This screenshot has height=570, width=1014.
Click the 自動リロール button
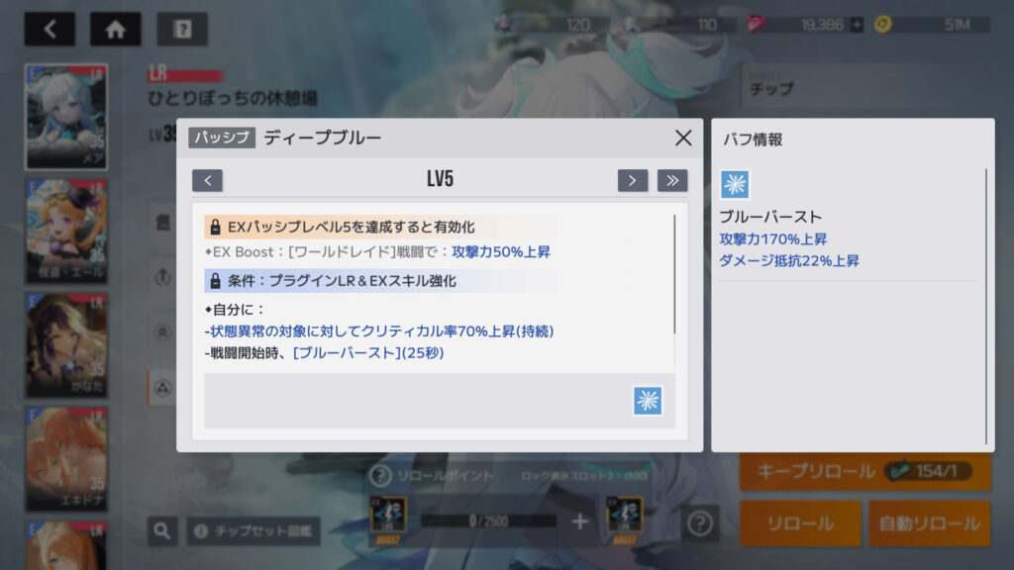(x=929, y=523)
